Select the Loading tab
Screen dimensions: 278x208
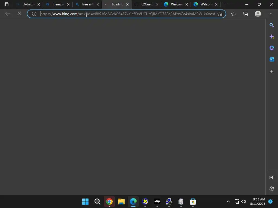click(116, 4)
